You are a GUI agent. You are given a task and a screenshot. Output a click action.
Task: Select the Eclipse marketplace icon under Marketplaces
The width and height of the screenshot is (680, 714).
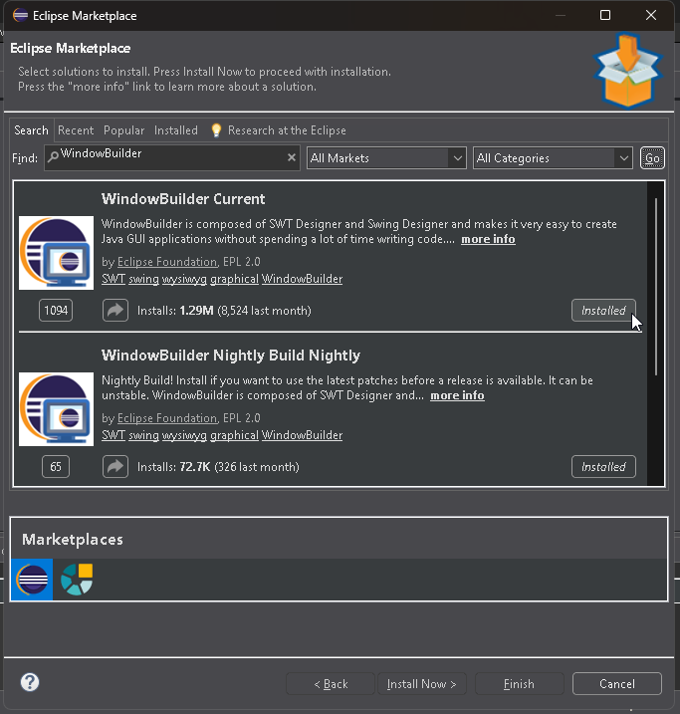(32, 580)
